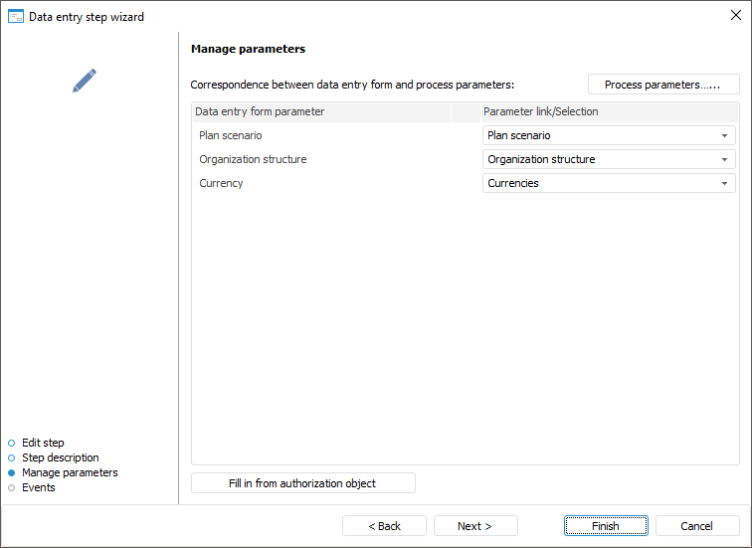Expand the Plan scenario dropdown arrow
The image size is (752, 548).
[725, 135]
